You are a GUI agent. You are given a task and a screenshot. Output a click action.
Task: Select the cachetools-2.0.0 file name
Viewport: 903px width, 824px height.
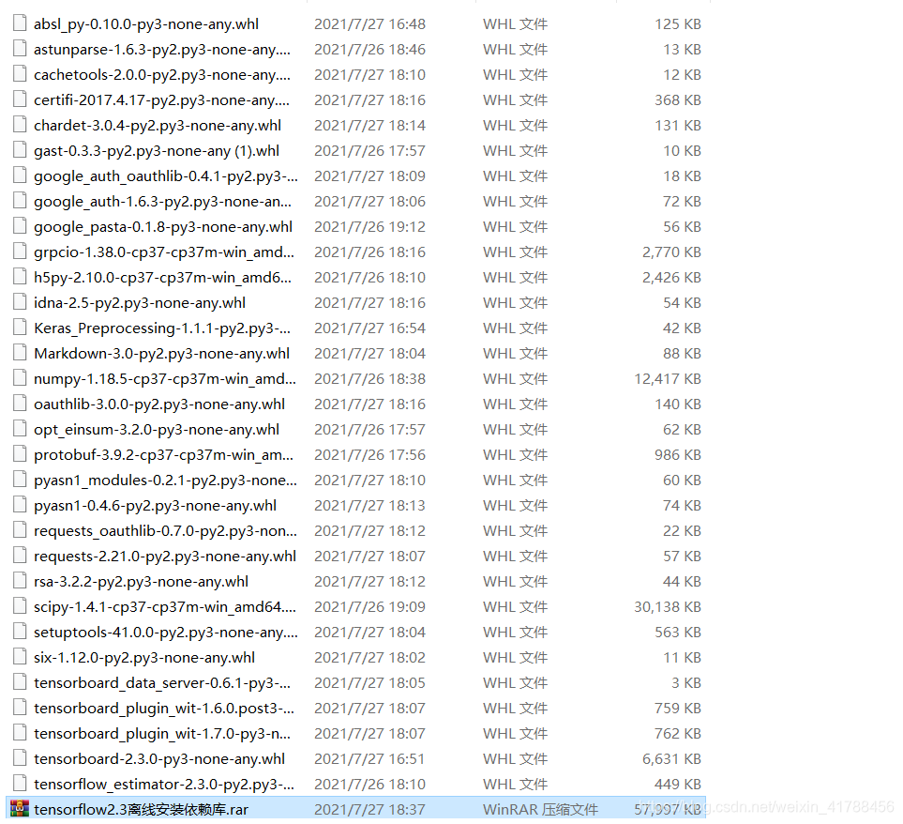coord(162,75)
